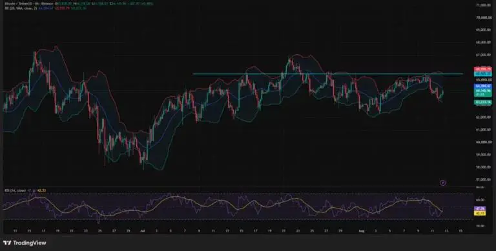
Task: Click the Aug label on the time axis
Action: coord(361,231)
